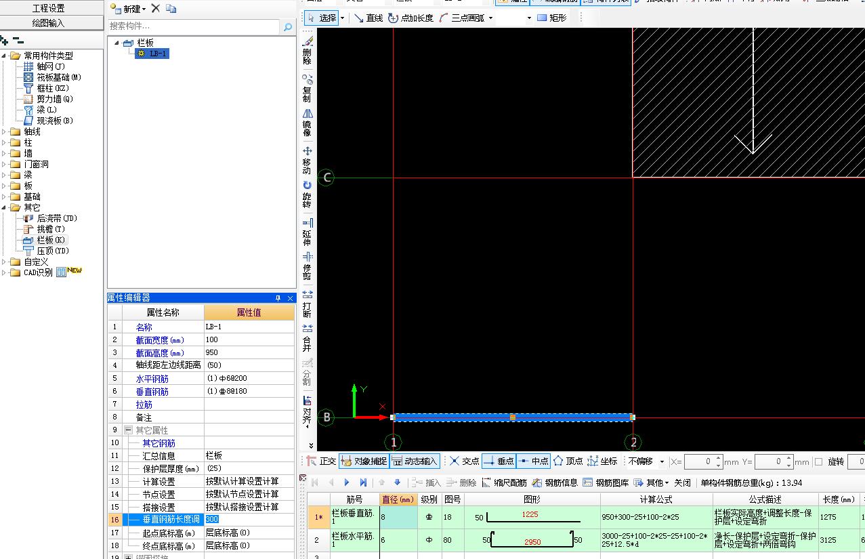Click 关闭 in rebar toolbar
This screenshot has height=559, width=865.
682,482
